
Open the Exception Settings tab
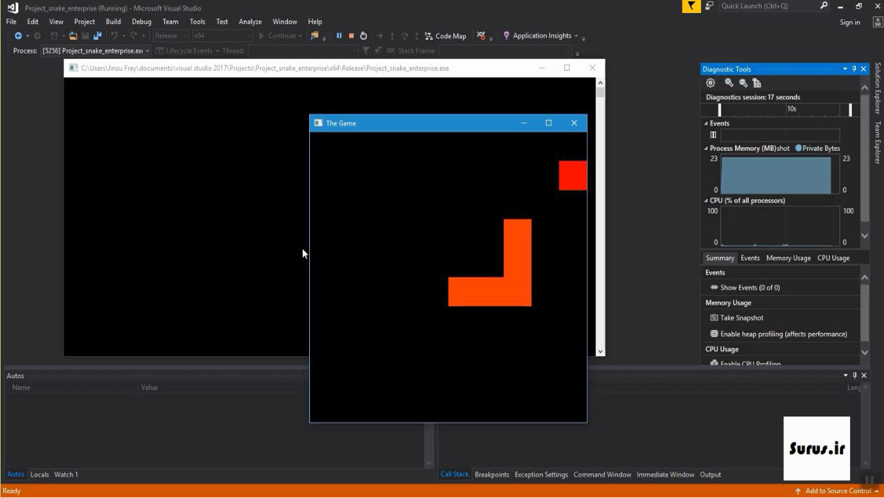pyautogui.click(x=541, y=474)
